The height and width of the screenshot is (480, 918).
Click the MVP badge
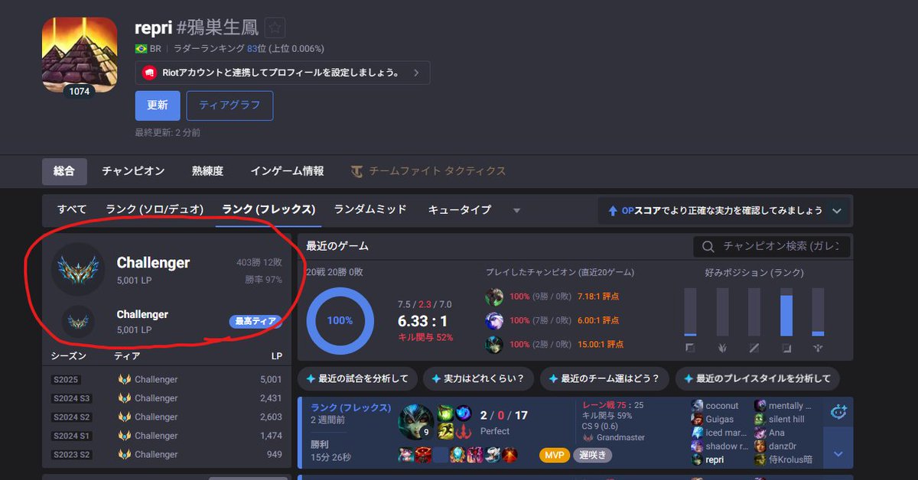click(x=554, y=456)
